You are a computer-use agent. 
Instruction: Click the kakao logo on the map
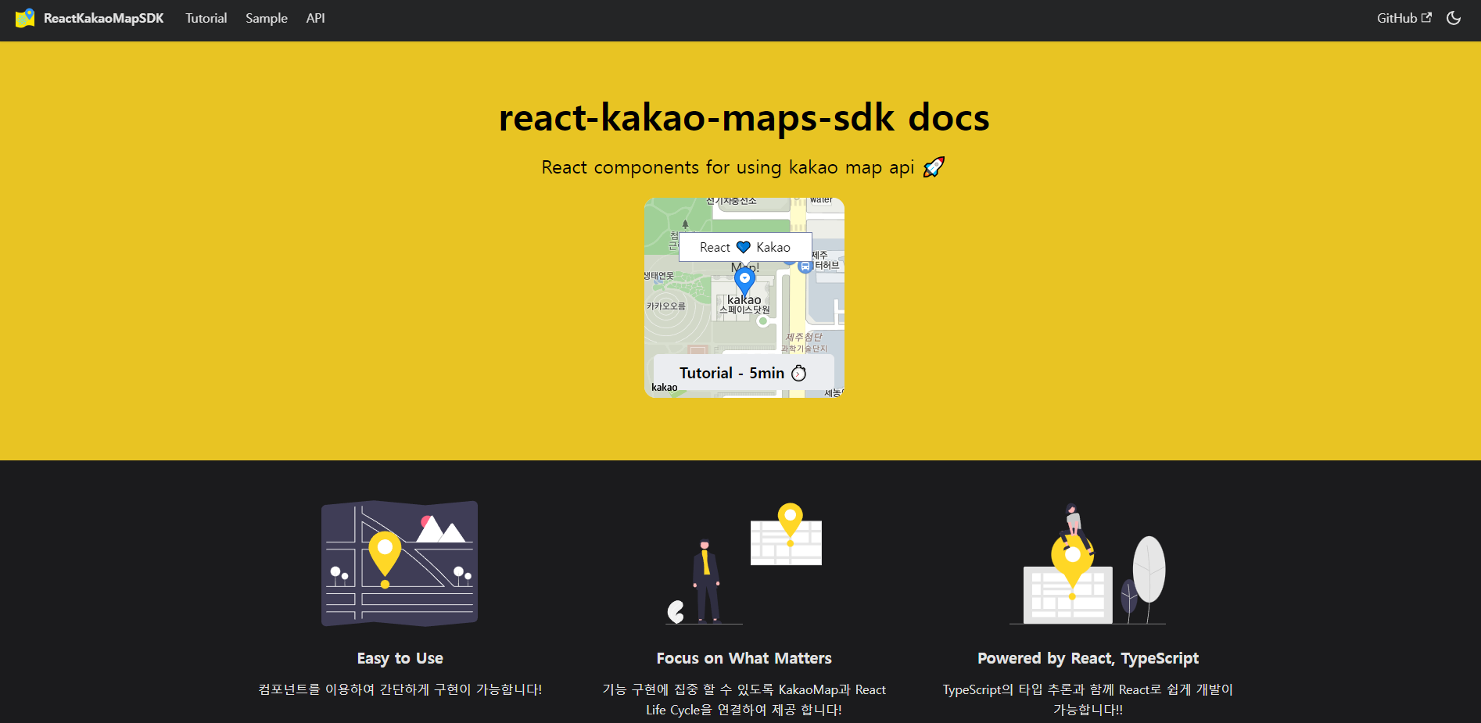click(x=665, y=387)
